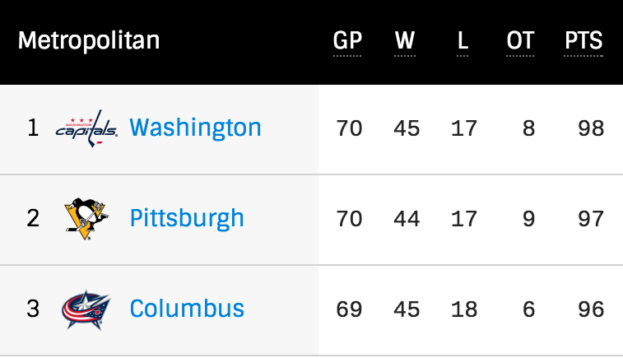Click the Columbus Blue Jackets logo

click(x=86, y=309)
